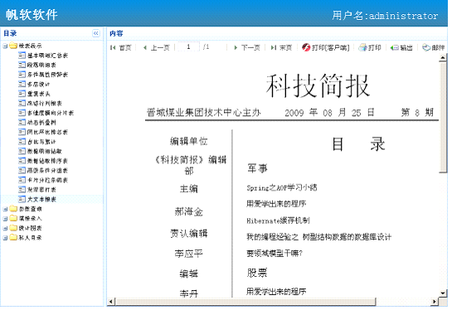Click editor name 李应平
Screen dimensions: 452x310
pyautogui.click(x=189, y=254)
